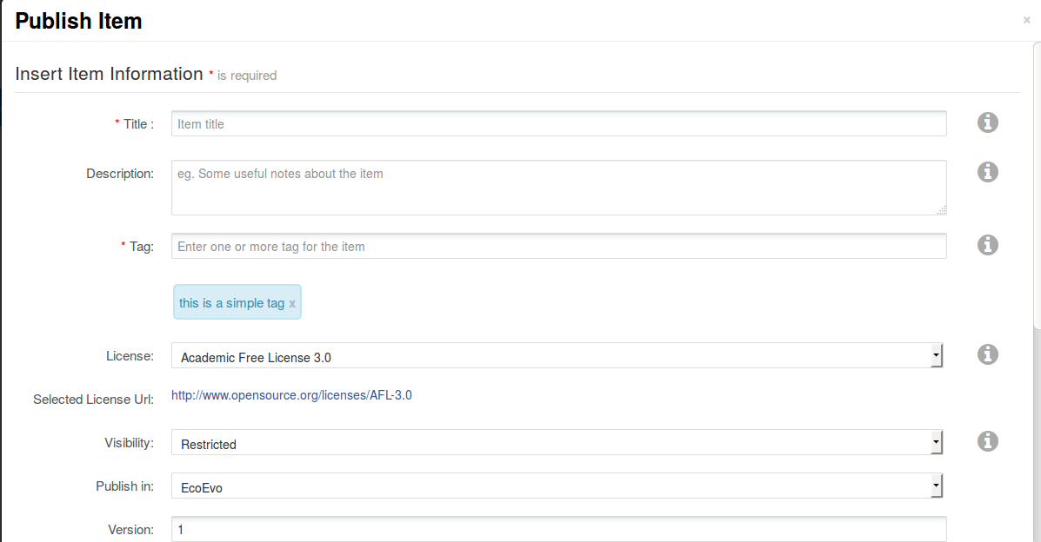Viewport: 1041px width, 542px height.
Task: Focus the Item title input field
Action: point(558,124)
